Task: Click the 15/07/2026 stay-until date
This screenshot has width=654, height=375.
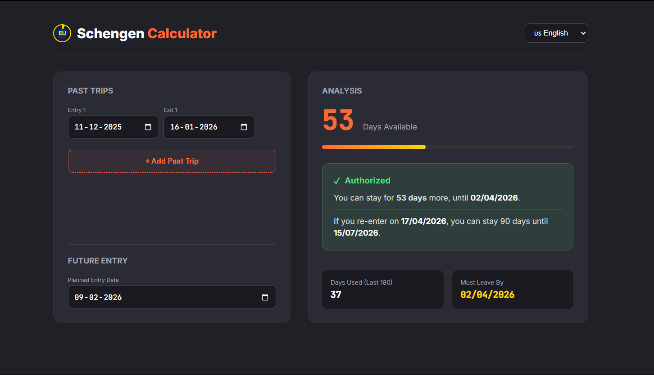Action: 356,233
